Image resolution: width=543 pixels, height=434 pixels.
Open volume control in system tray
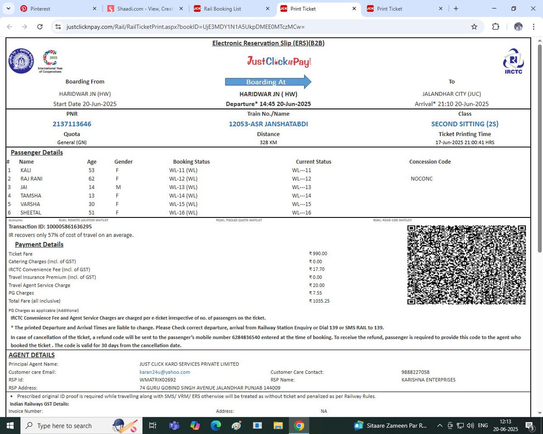coord(471,425)
